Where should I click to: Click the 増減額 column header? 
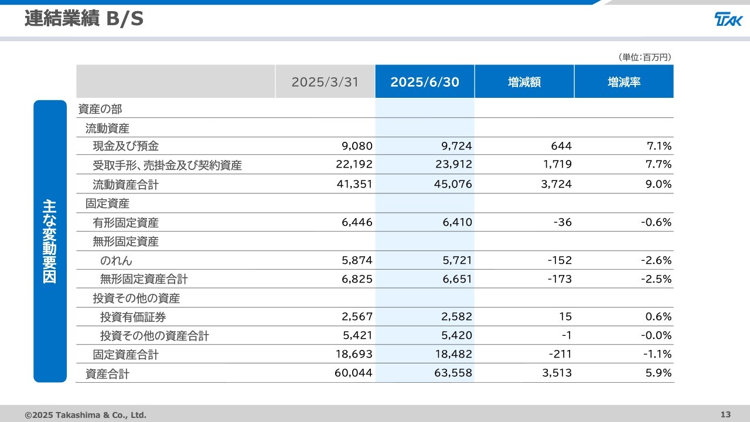tap(524, 81)
